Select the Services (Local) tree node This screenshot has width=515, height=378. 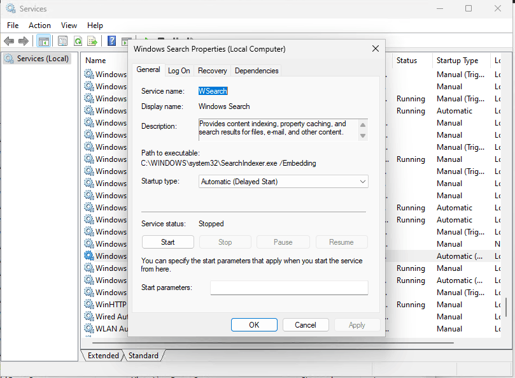click(x=37, y=59)
